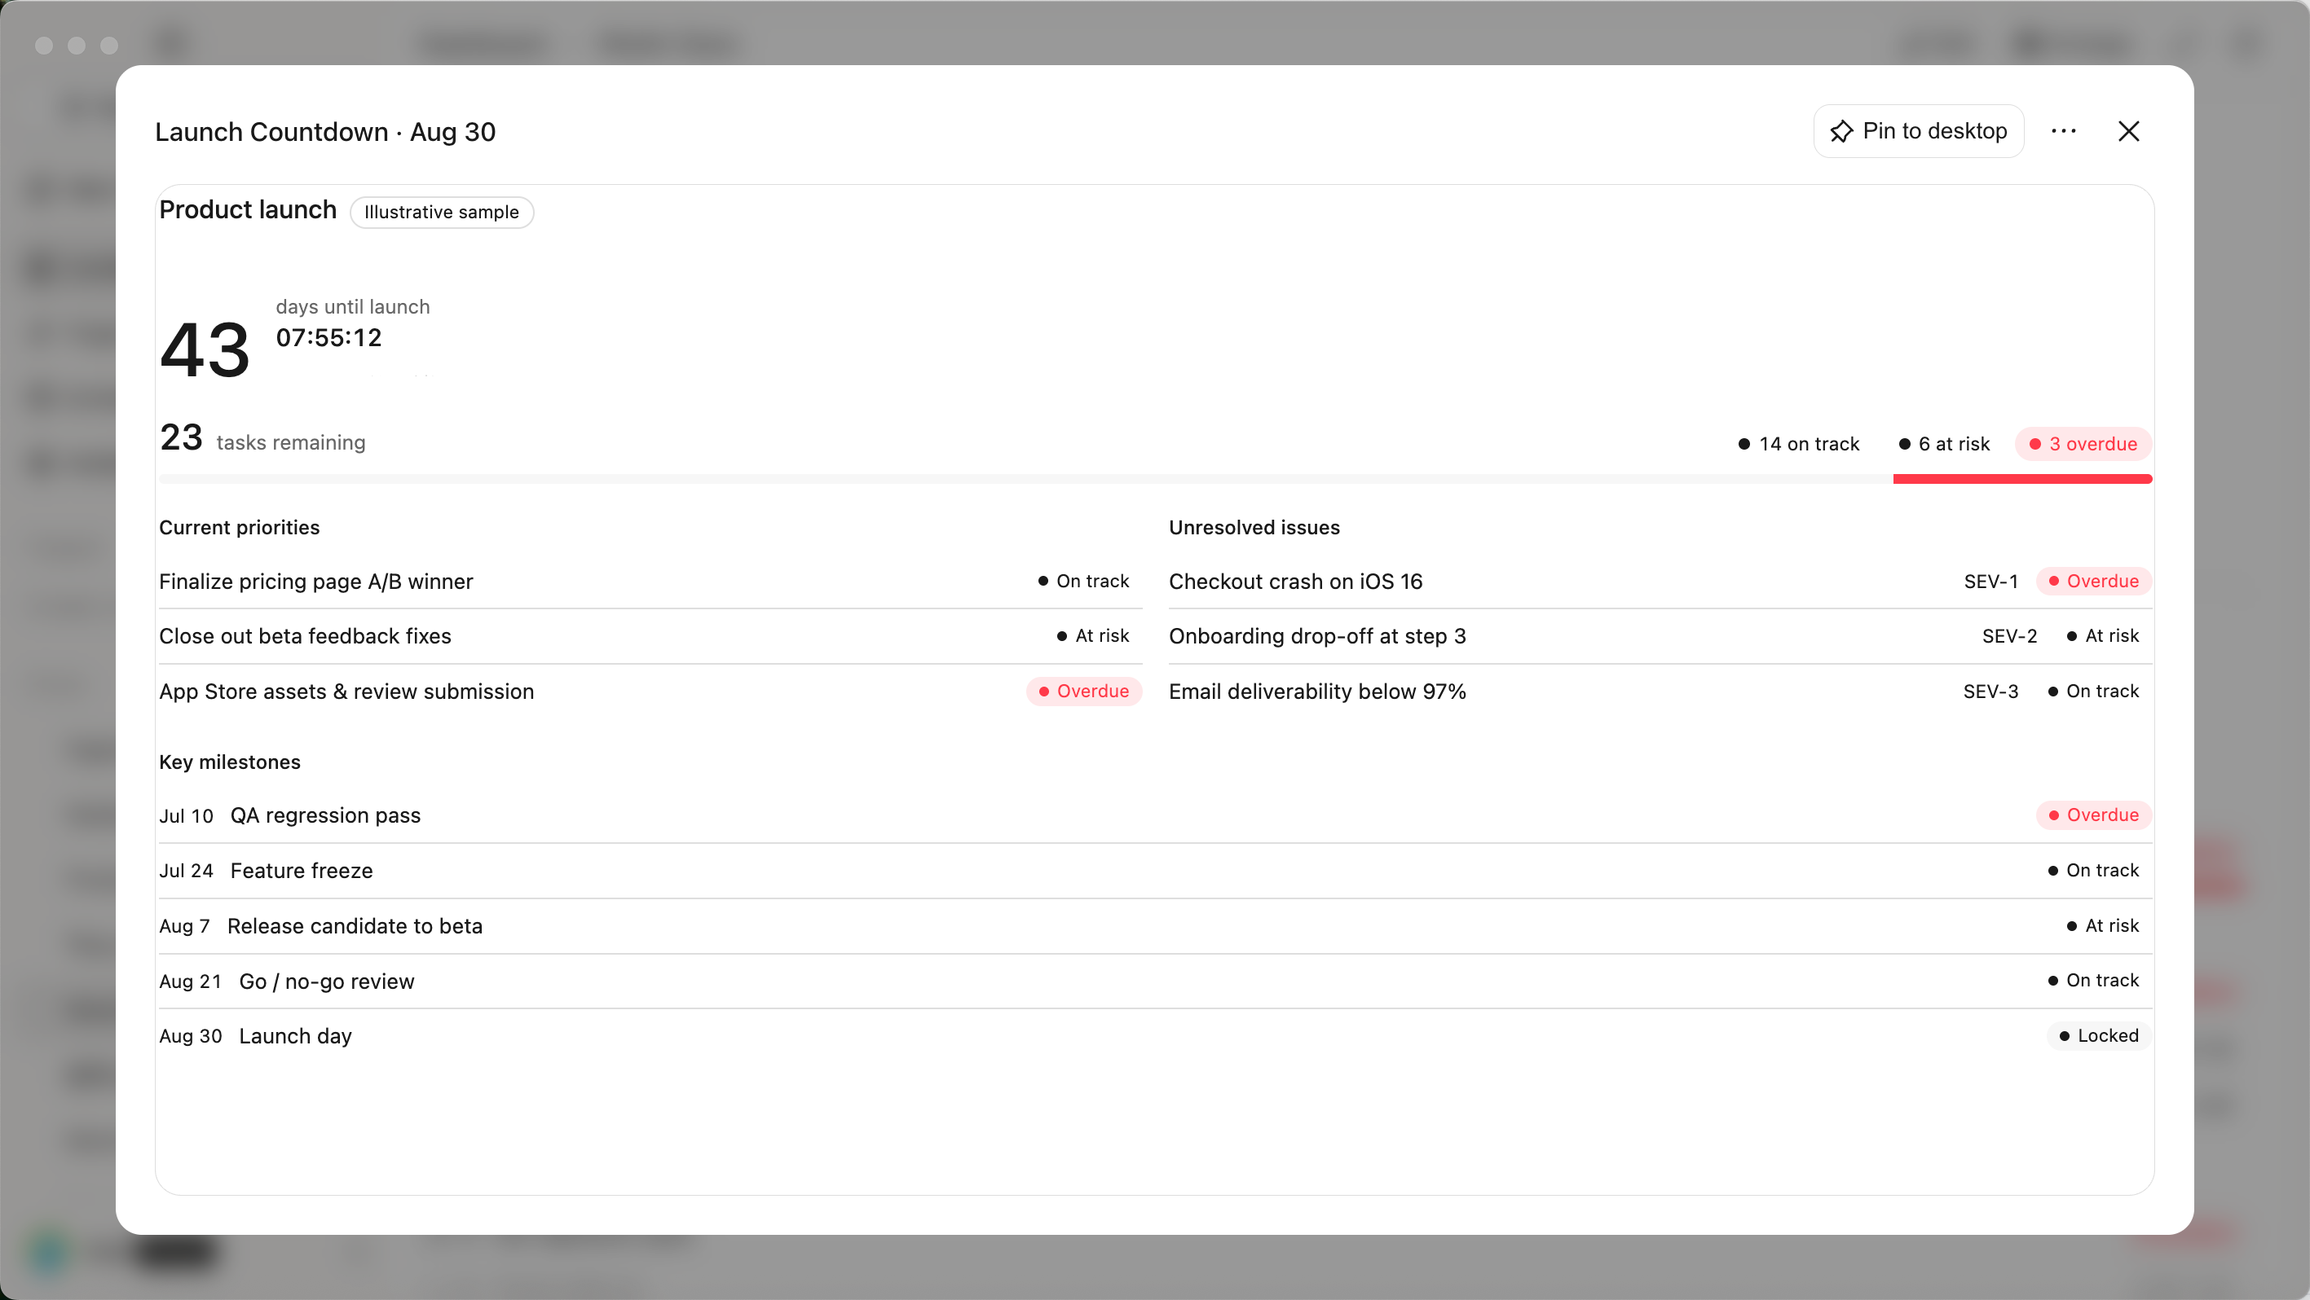Image resolution: width=2310 pixels, height=1300 pixels.
Task: Open the Go / no-go review milestone
Action: (1155, 981)
